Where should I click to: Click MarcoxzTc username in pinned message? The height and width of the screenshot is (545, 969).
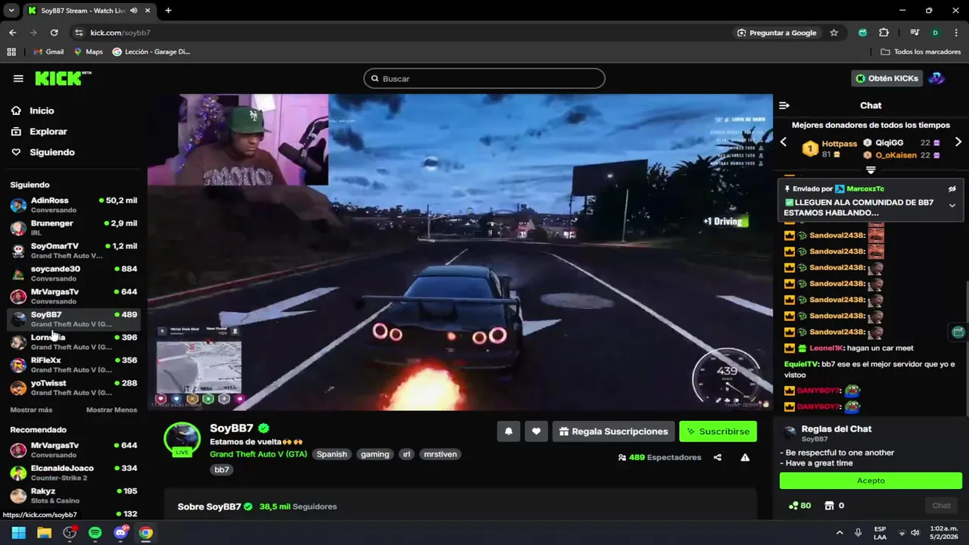pos(865,188)
